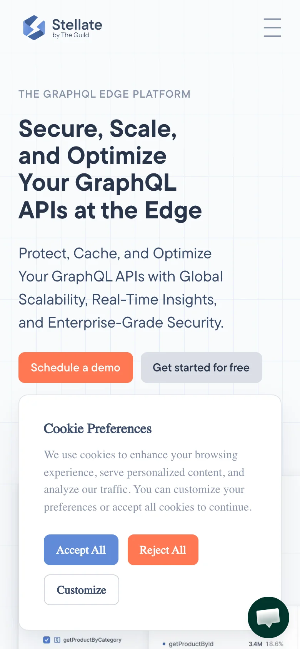Image resolution: width=300 pixels, height=649 pixels.
Task: Click "THE GRAPHQL EDGE PLATFORM" label
Action: pos(105,94)
